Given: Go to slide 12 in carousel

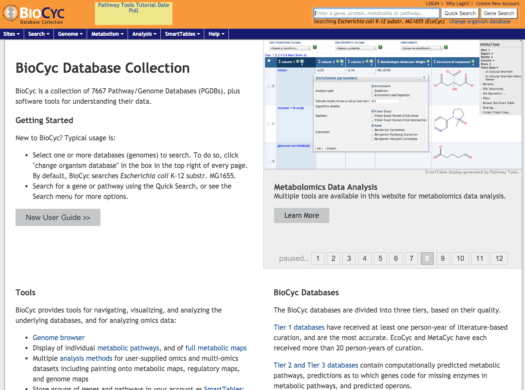Looking at the screenshot, I should click(x=499, y=258).
